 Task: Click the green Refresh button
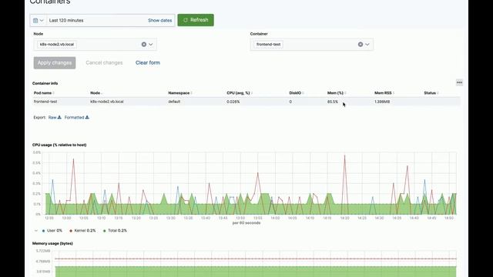click(x=196, y=20)
